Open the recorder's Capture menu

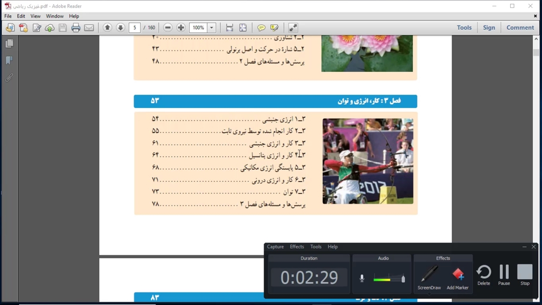tap(275, 247)
